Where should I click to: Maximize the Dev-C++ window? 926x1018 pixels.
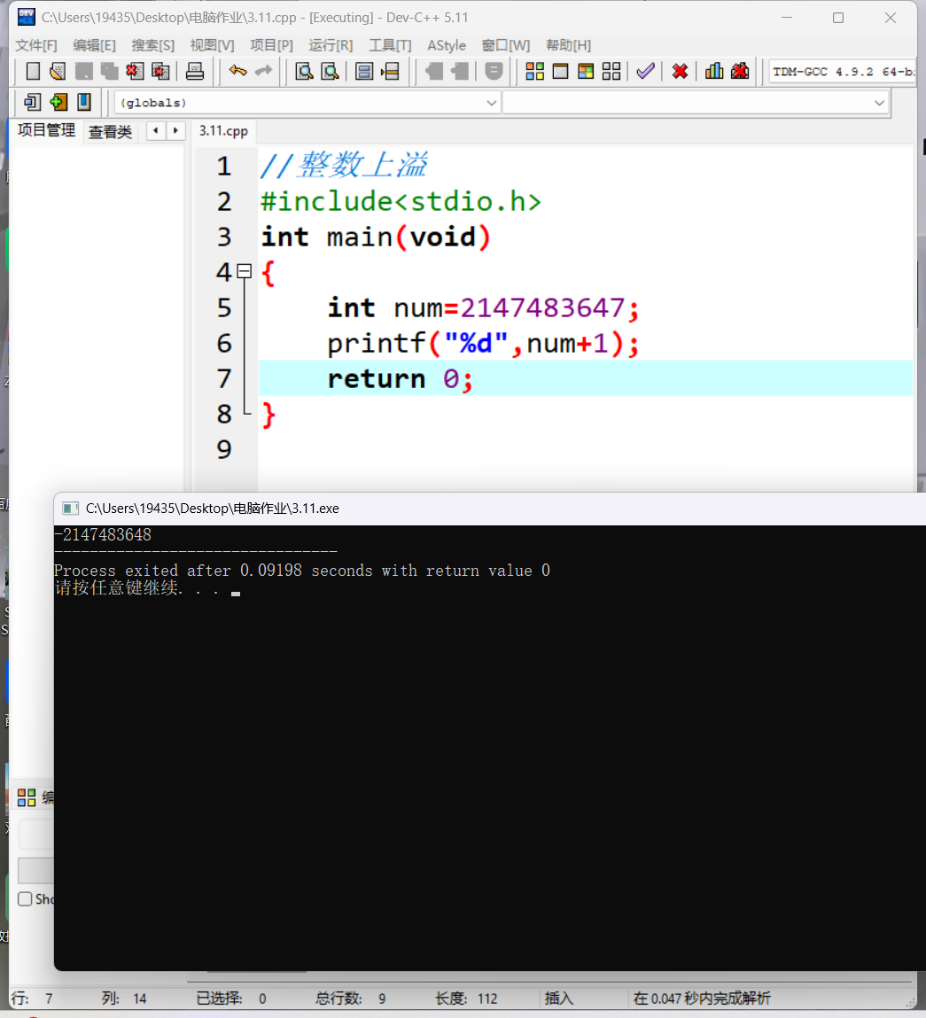(838, 18)
